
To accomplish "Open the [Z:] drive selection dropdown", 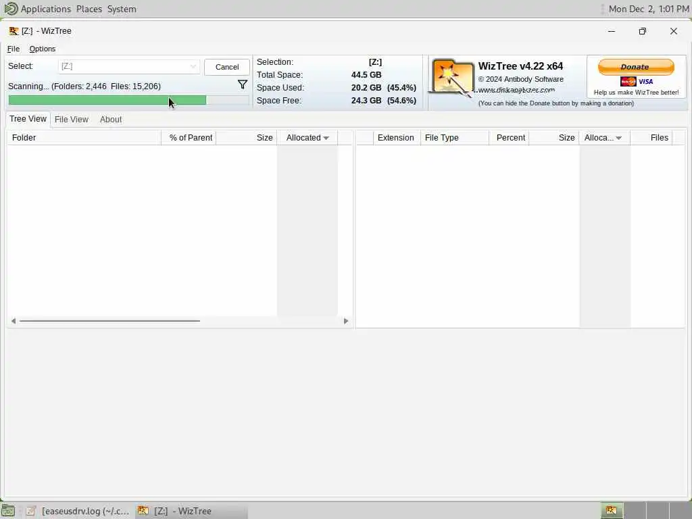I will click(x=128, y=67).
